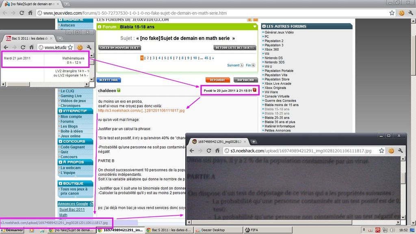Click CREER UN NOUVEAU SUJET button

pos(120,48)
